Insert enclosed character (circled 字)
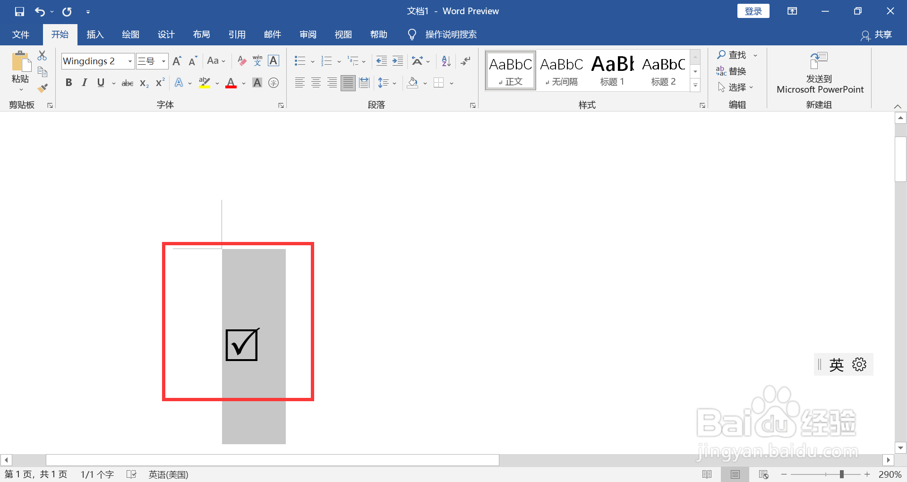This screenshot has height=482, width=907. (x=274, y=83)
